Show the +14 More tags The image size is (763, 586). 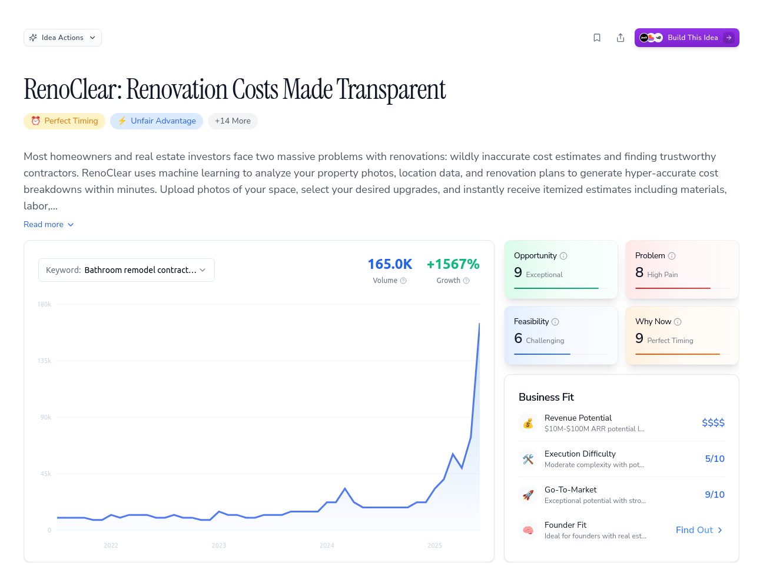(x=233, y=121)
